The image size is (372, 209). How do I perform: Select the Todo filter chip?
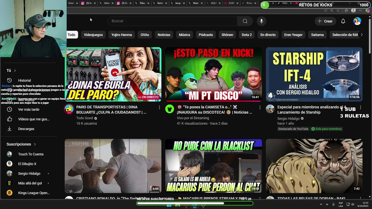point(71,35)
